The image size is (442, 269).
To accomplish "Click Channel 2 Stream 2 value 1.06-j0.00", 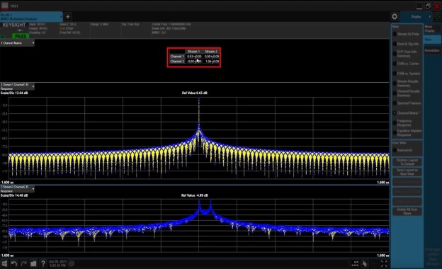I will [x=212, y=61].
